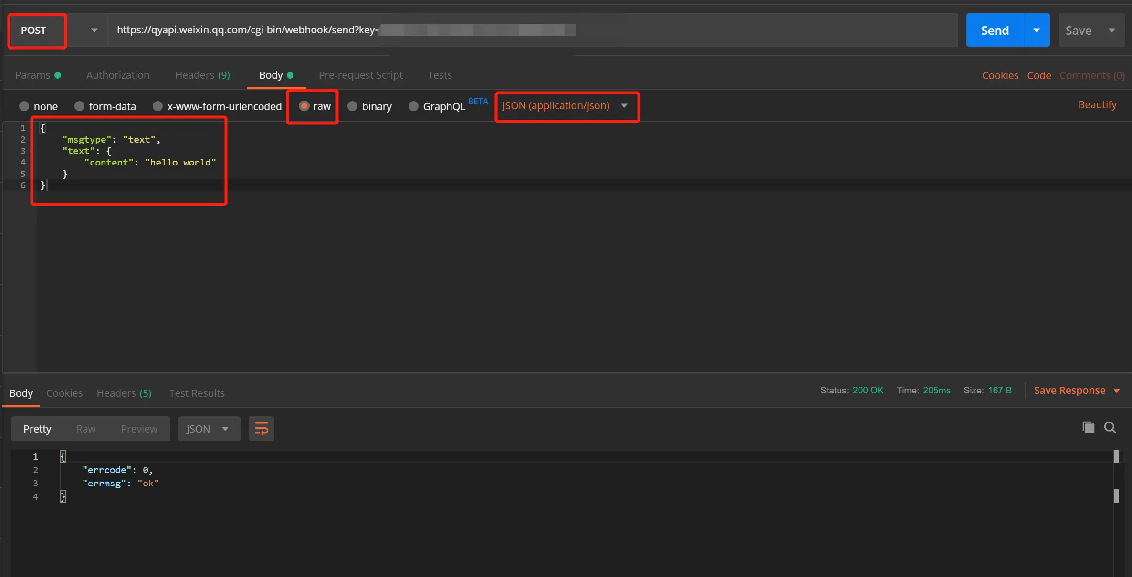Select the form-data radio option
Viewport: 1132px width, 577px height.
point(79,106)
